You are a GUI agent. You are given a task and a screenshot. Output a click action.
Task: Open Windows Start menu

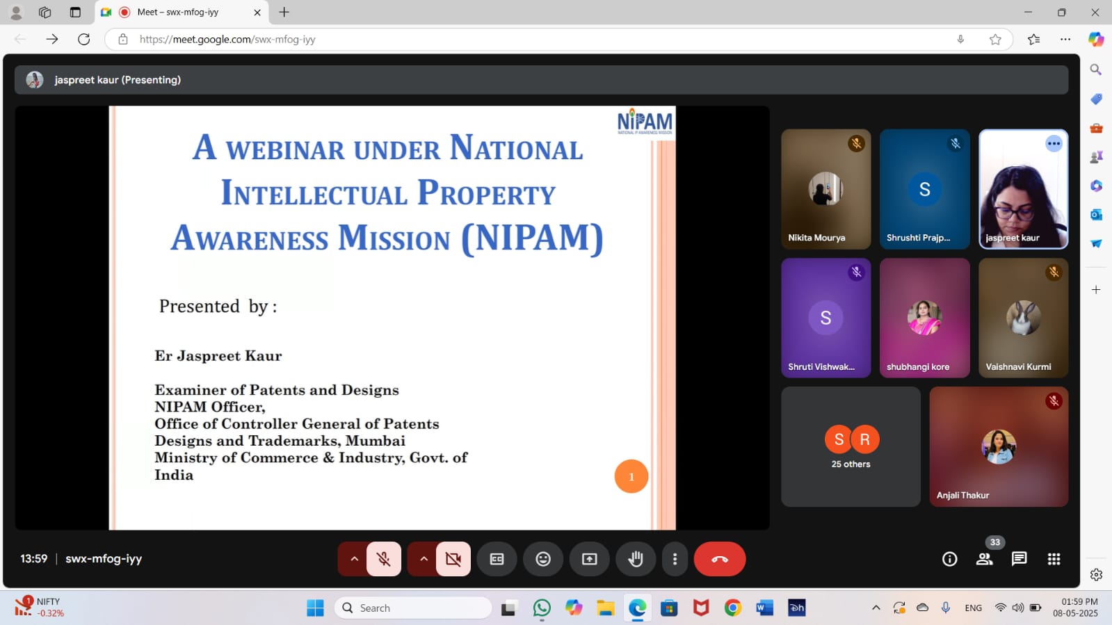click(x=315, y=608)
